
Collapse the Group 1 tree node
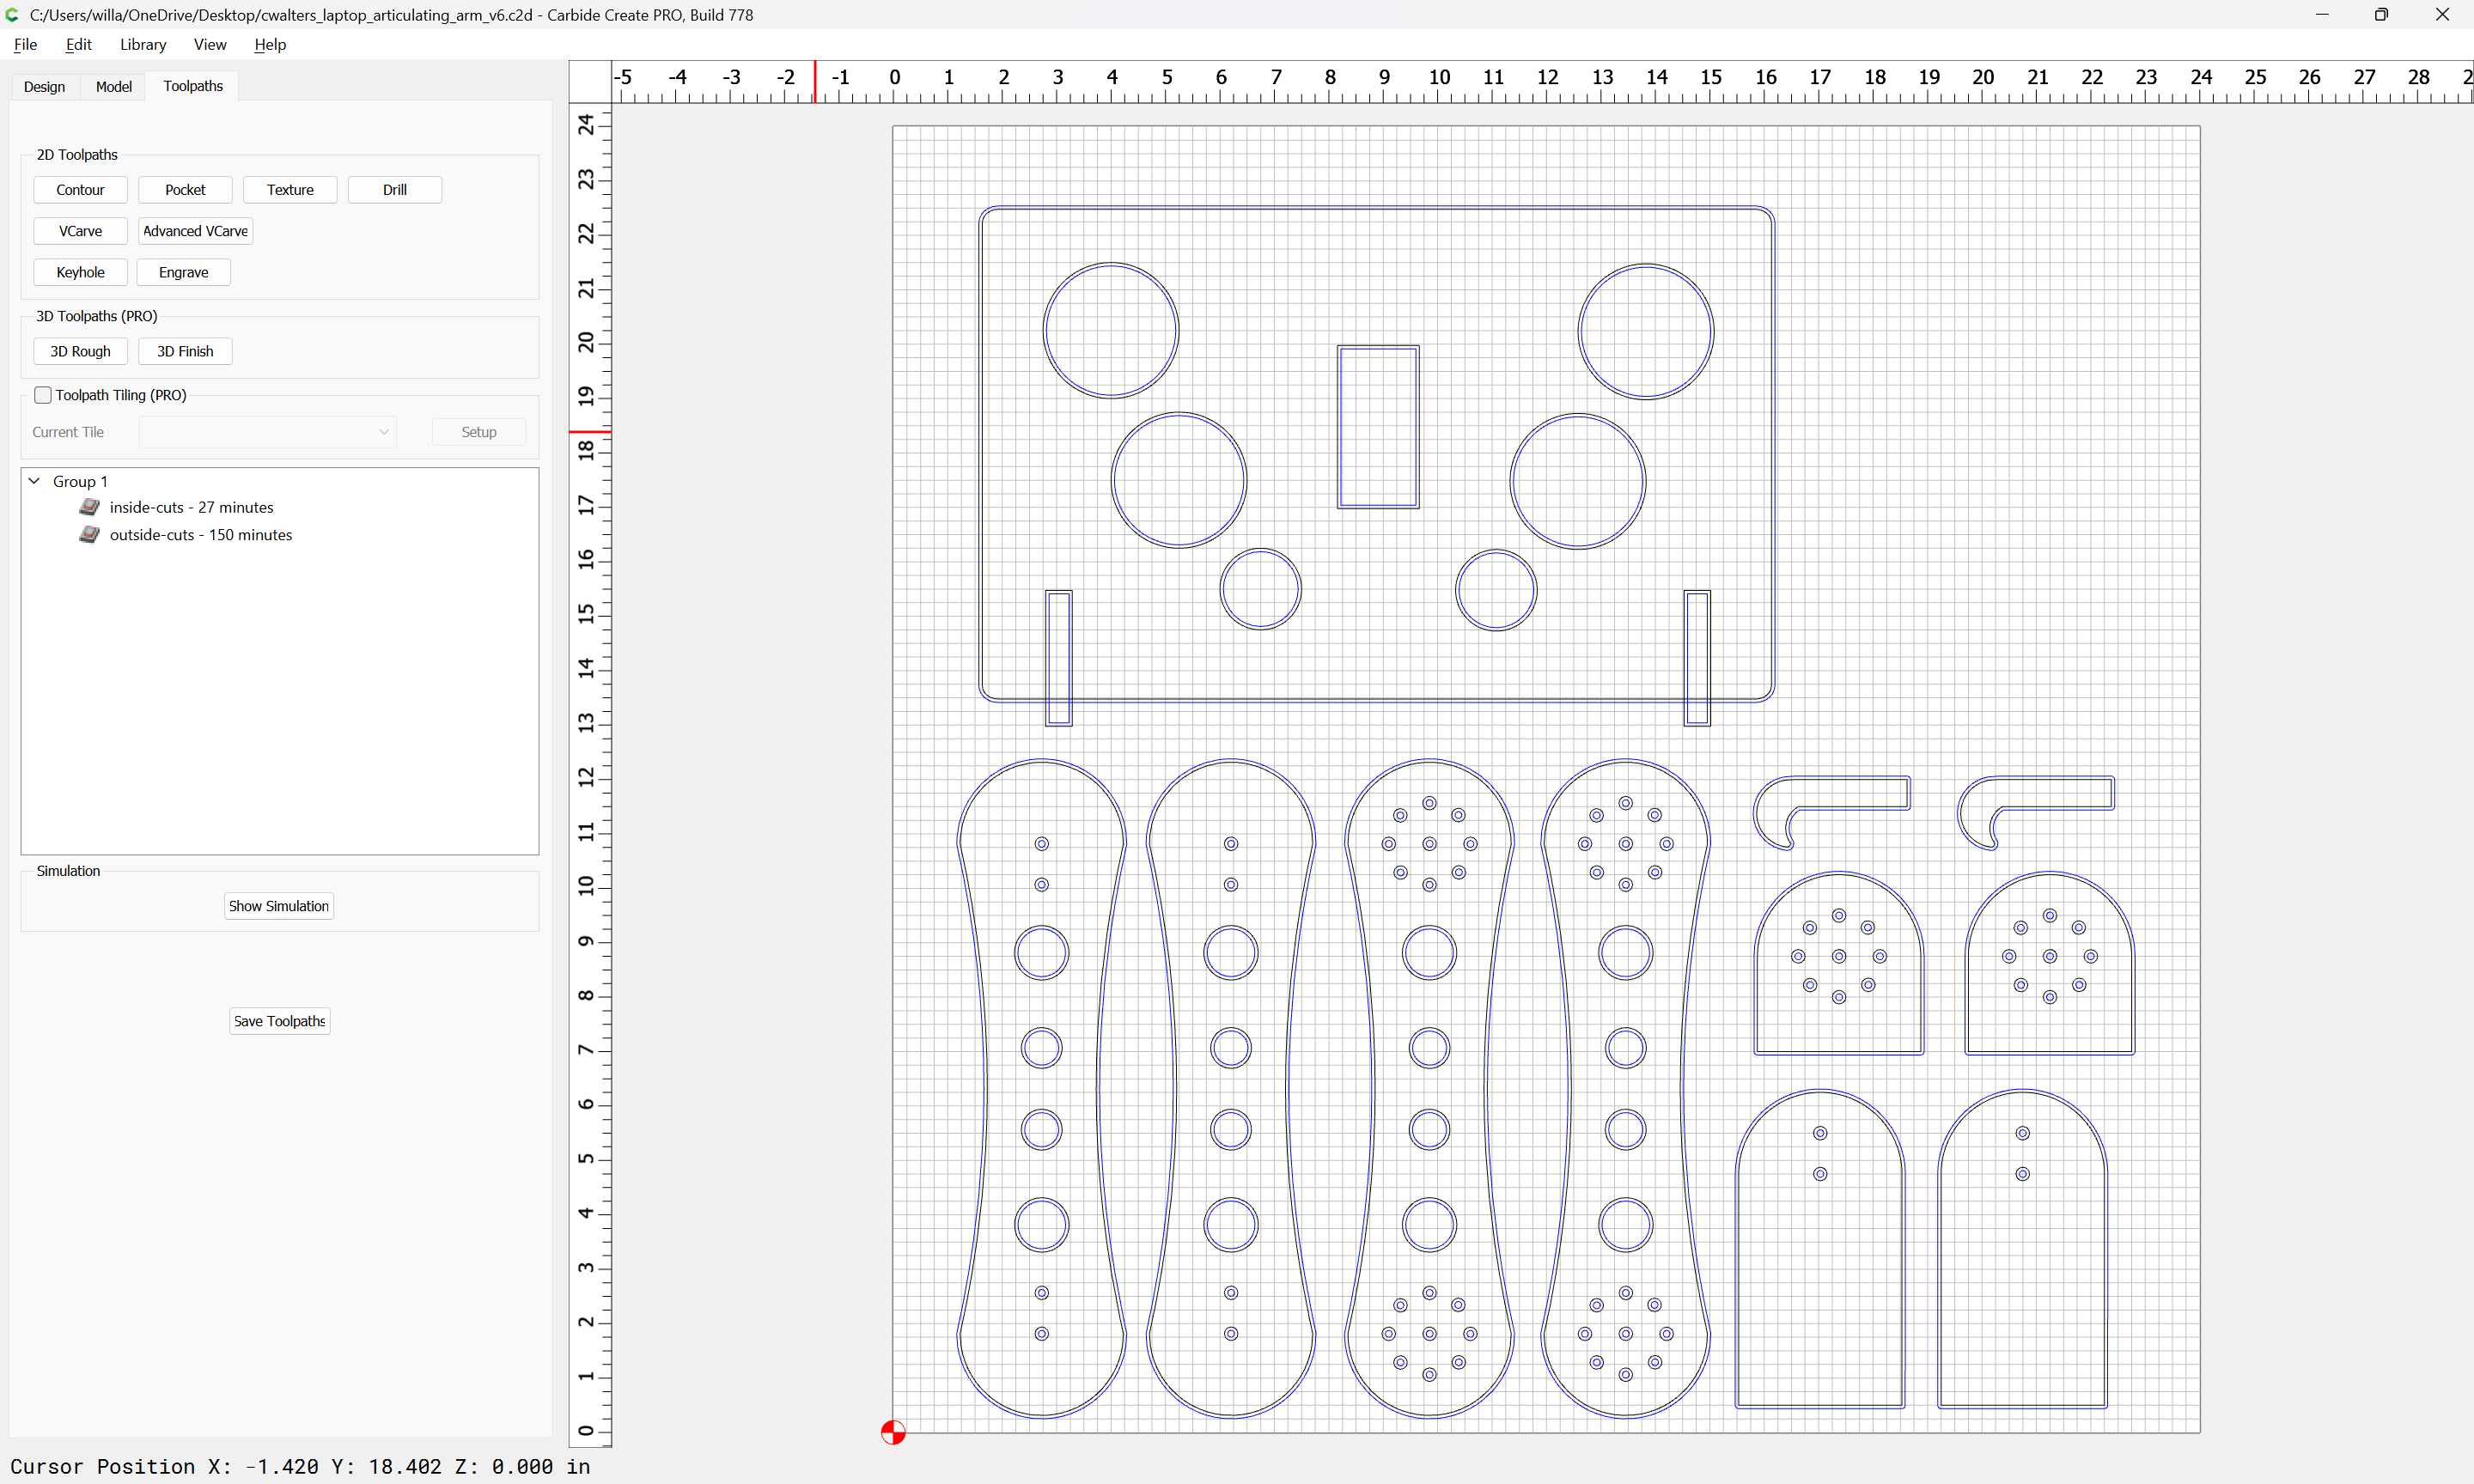(x=34, y=481)
